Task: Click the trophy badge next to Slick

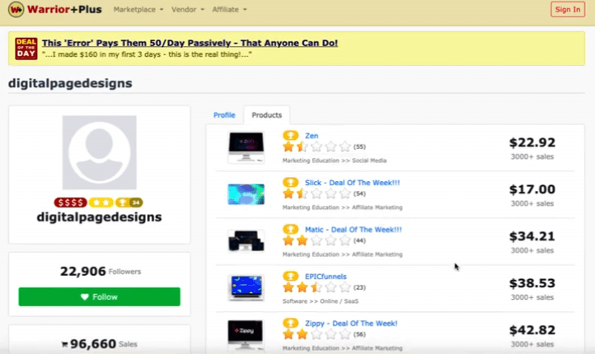Action: tap(291, 182)
